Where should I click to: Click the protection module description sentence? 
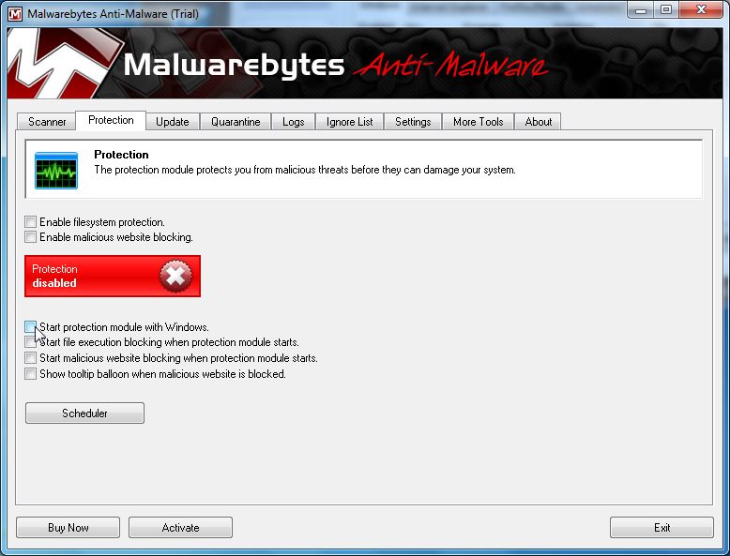tap(305, 170)
